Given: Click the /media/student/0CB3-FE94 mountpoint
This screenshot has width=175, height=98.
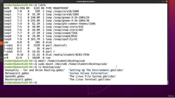Looking at the screenshot, I should tap(71, 55).
